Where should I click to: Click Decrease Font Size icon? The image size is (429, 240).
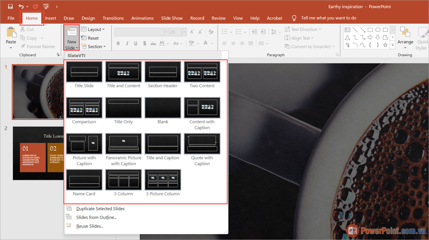200,32
